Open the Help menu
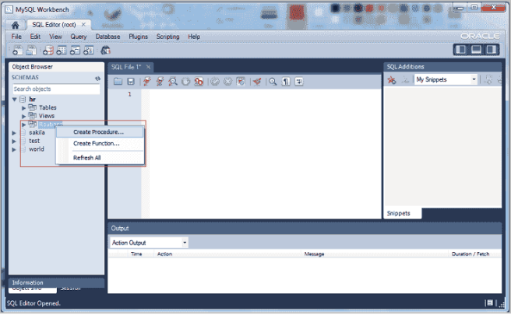 tap(194, 37)
